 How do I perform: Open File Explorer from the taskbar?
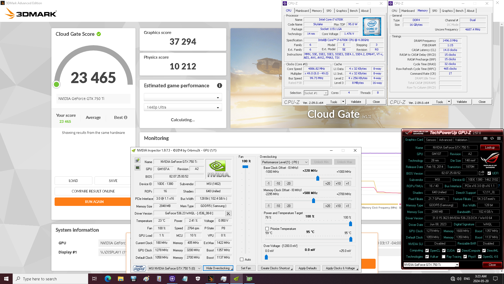click(x=120, y=279)
